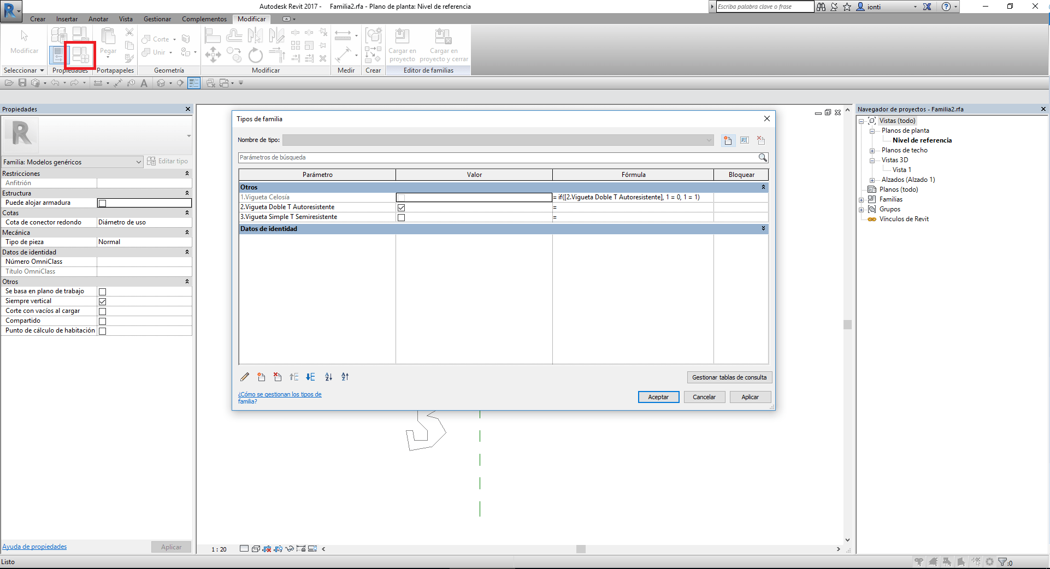Viewport: 1050px width, 569px height.
Task: Click the move parameter down icon
Action: click(310, 377)
